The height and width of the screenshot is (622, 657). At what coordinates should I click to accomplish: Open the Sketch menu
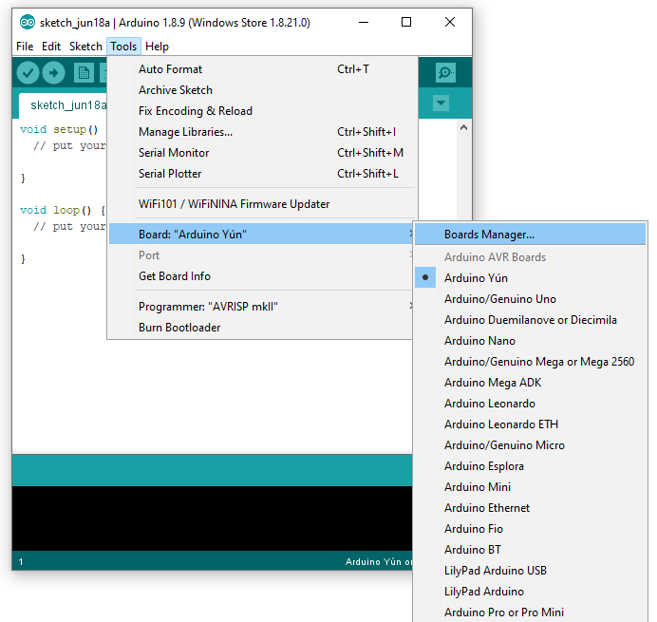[85, 47]
